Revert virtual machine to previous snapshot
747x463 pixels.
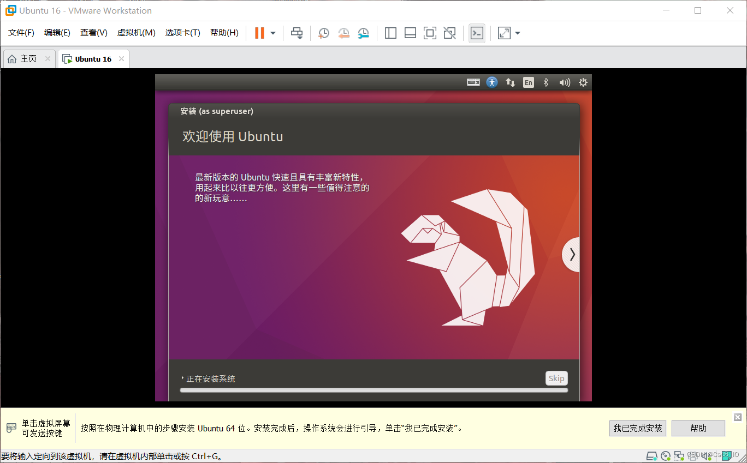coord(343,33)
